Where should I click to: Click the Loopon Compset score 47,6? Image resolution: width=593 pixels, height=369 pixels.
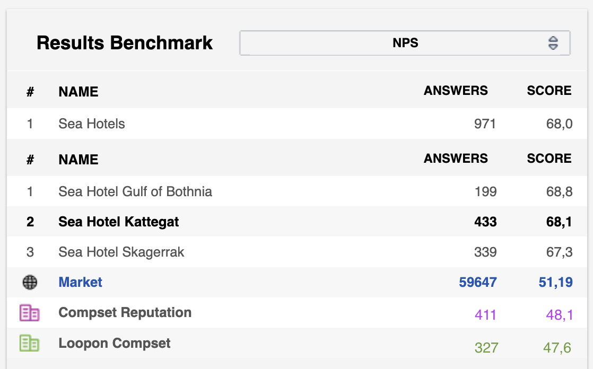[557, 347]
